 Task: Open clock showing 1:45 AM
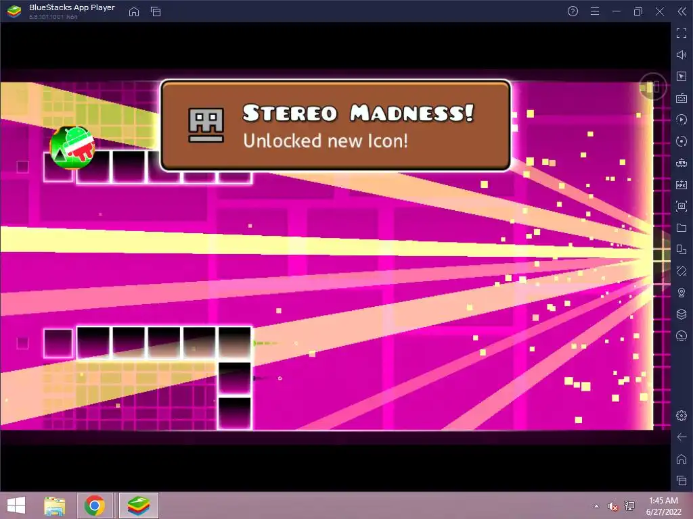coord(663,506)
